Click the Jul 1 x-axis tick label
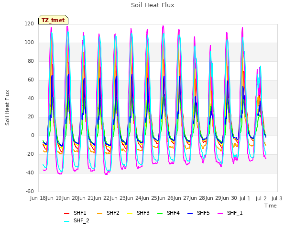The height and width of the screenshot is (230, 306). click(x=245, y=198)
